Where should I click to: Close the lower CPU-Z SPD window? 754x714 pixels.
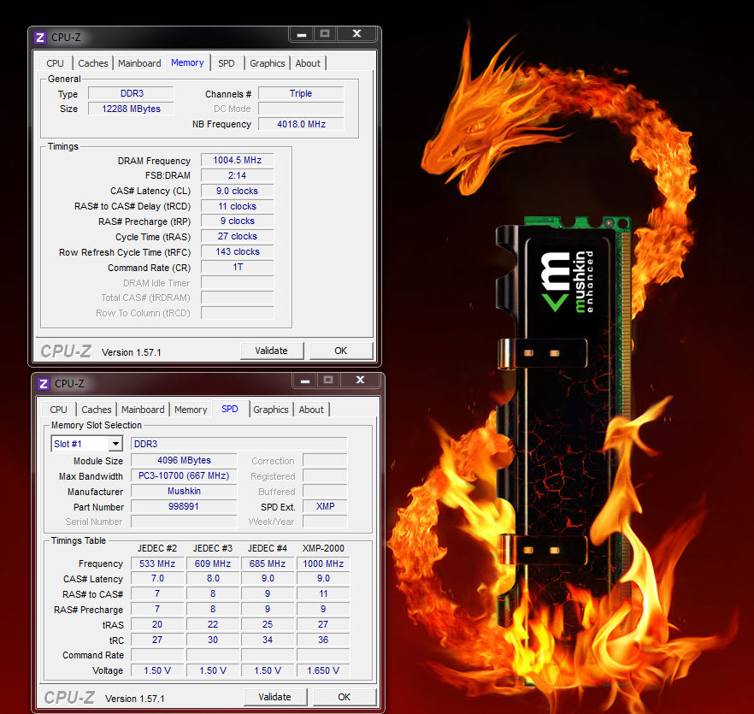(360, 381)
